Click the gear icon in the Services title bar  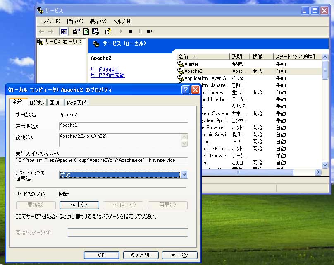click(x=40, y=10)
